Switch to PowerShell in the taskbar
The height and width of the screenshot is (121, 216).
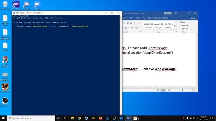point(128,118)
